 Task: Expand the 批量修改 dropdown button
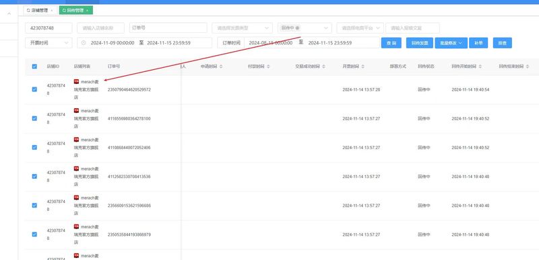[x=451, y=43]
